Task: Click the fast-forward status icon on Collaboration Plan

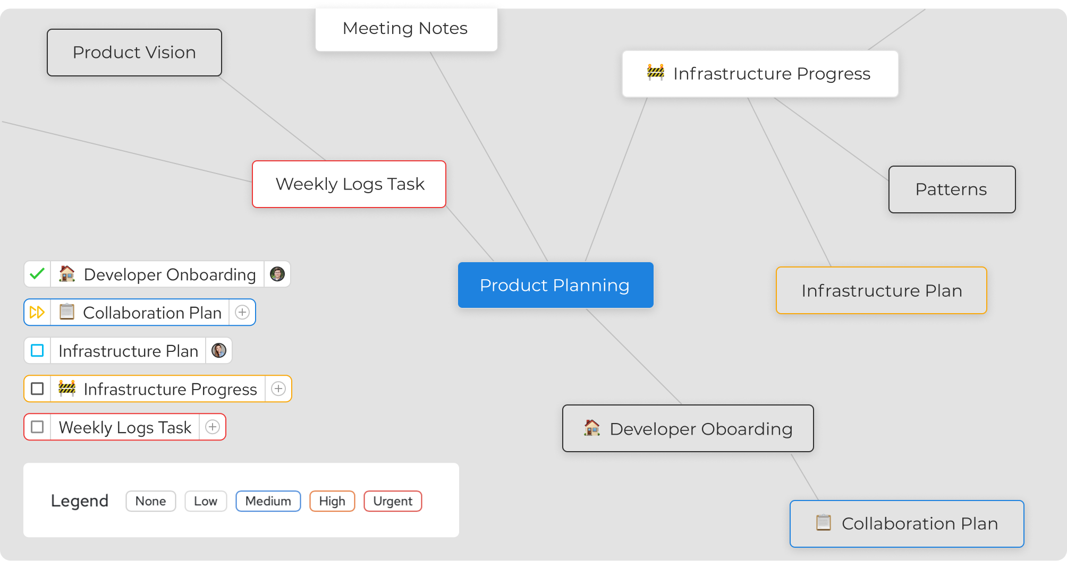Action: (37, 312)
